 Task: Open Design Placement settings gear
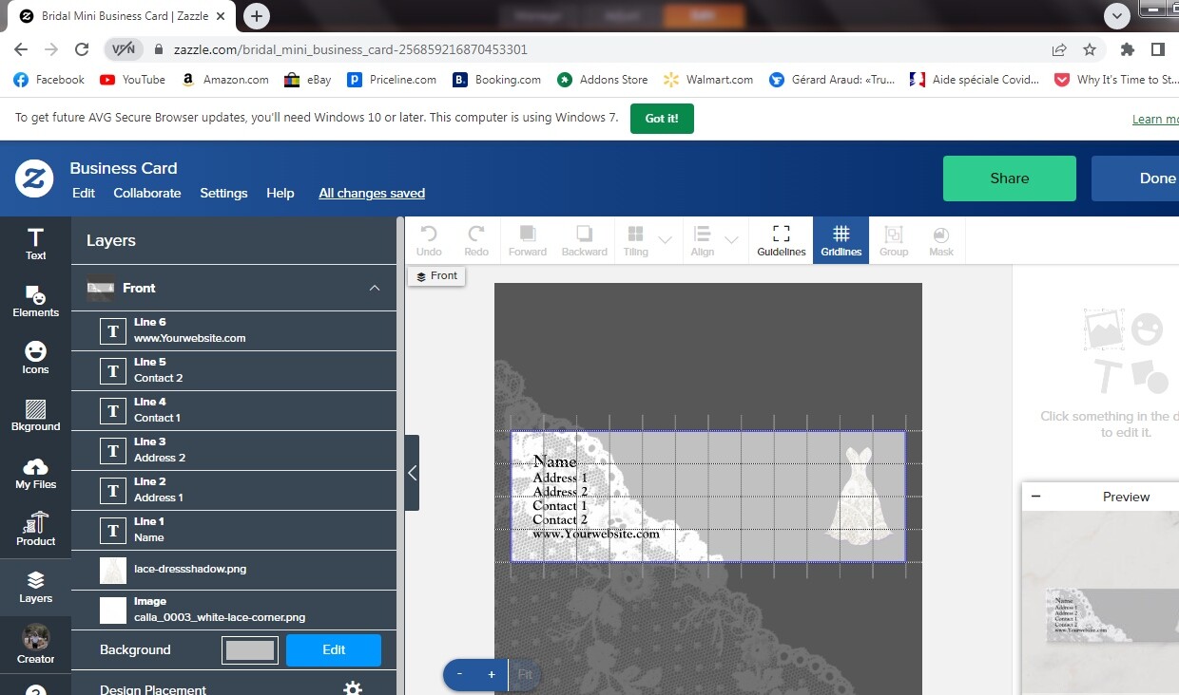(353, 687)
